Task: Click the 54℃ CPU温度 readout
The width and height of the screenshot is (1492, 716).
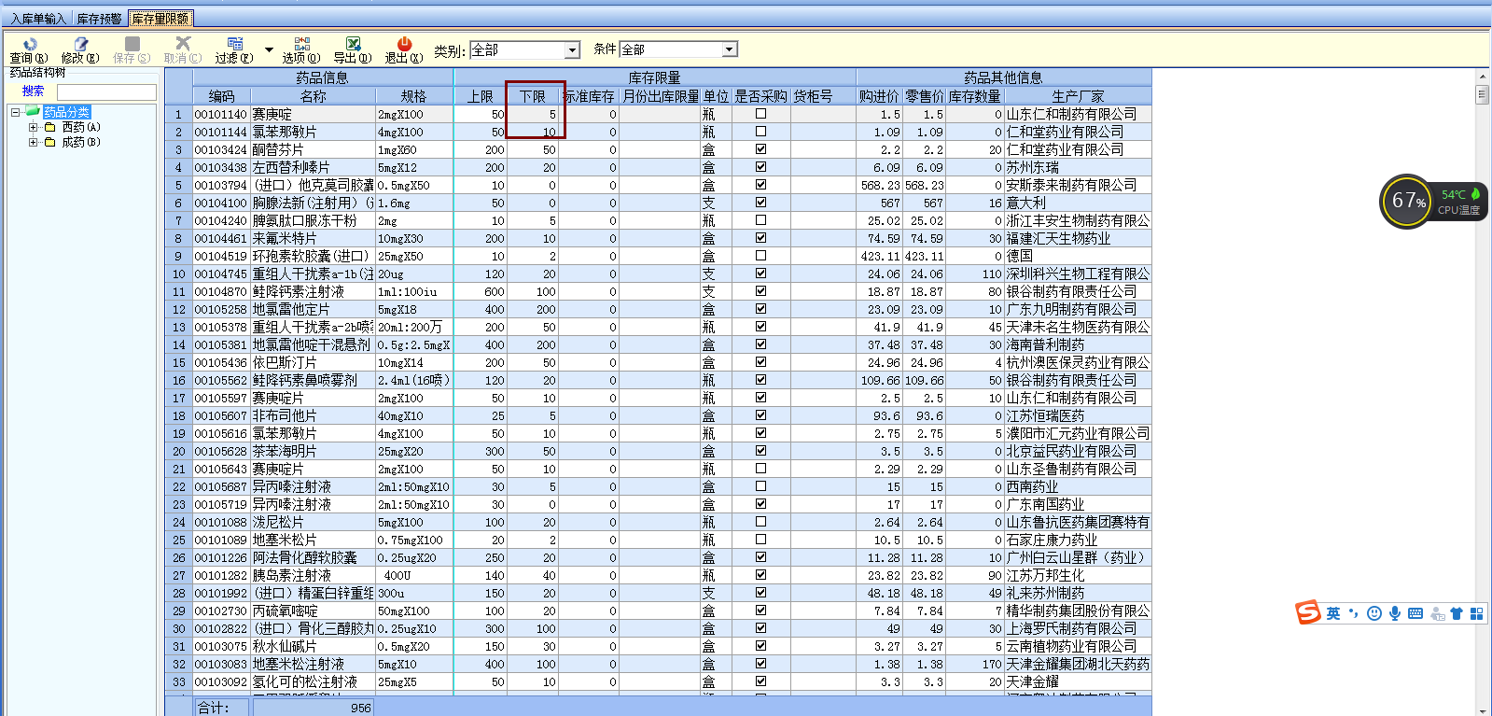Action: pos(1459,202)
